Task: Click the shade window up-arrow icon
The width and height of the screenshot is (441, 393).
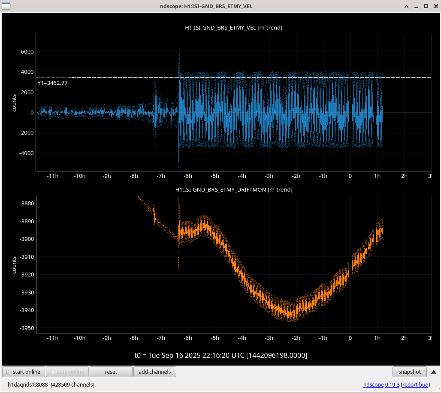Action: point(406,6)
